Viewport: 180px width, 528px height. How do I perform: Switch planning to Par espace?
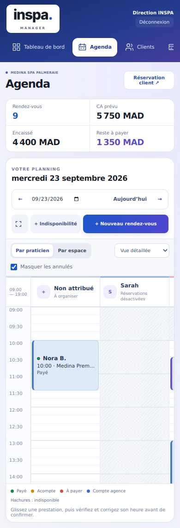72,250
